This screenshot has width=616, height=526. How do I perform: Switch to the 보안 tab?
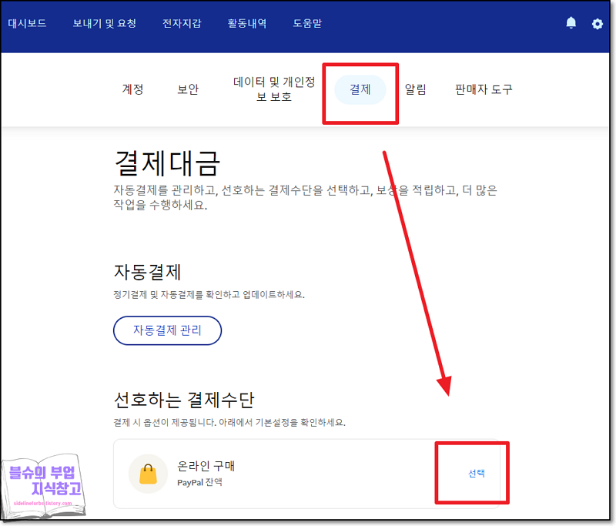pos(188,89)
